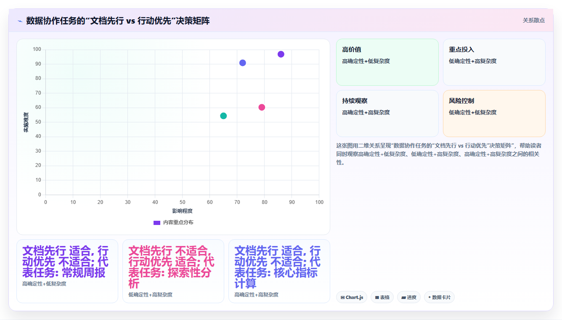The height and width of the screenshot is (320, 562).
Task: Click 高确定性+高复杂度 under 核心指标计算 card
Action: coord(256,295)
